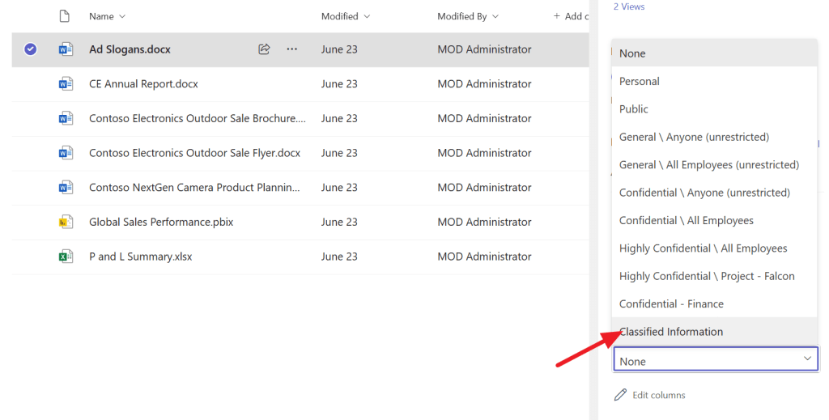Open the P and L Summary.xlsx file

point(140,257)
